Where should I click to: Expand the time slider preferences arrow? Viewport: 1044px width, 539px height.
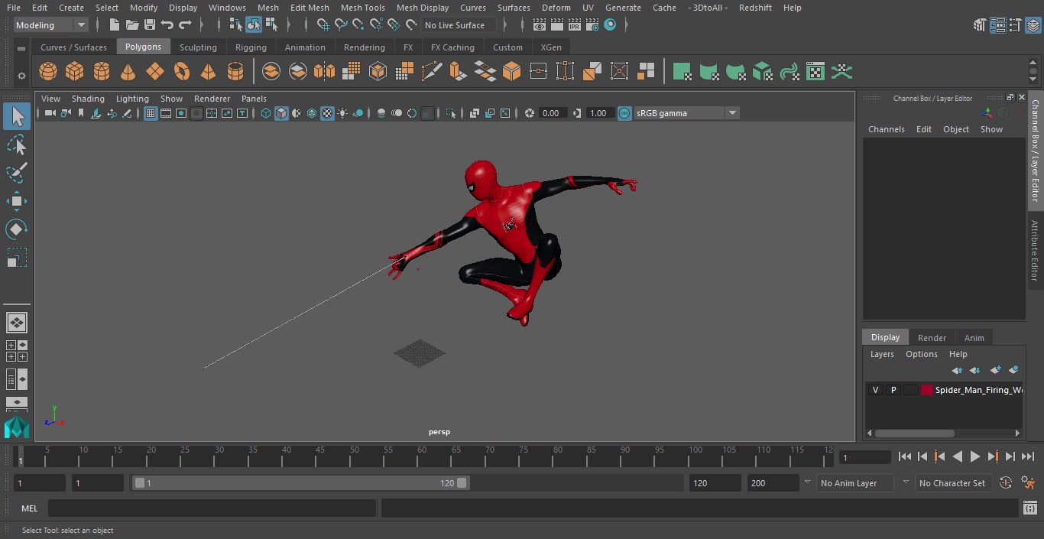807,483
